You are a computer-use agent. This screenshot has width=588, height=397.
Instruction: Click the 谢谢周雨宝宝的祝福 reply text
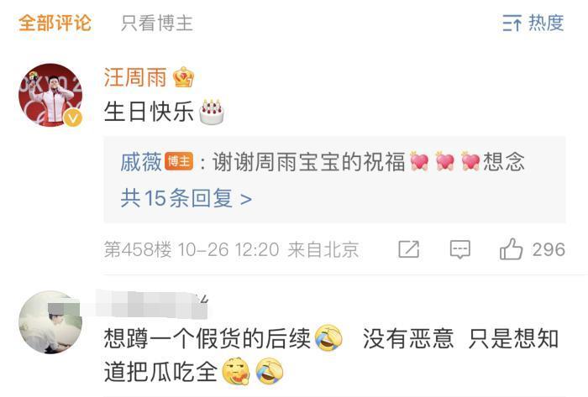[x=309, y=162]
